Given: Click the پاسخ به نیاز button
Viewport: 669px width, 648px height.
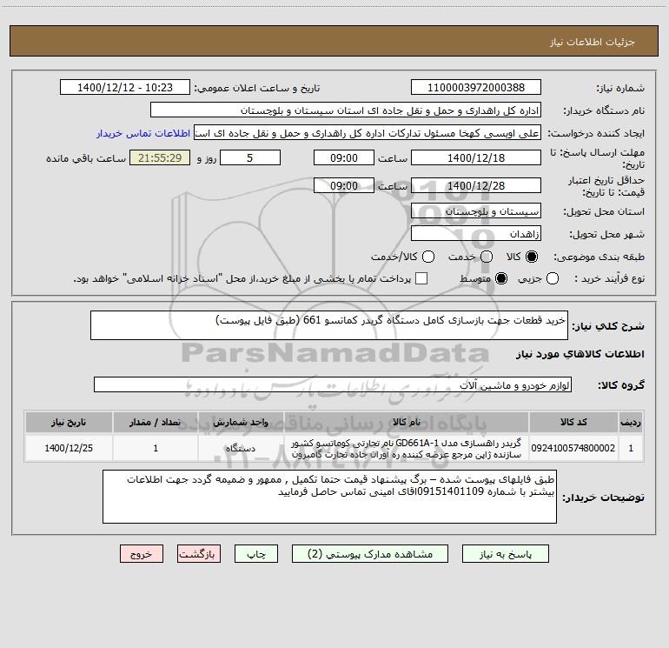Looking at the screenshot, I should 505,553.
